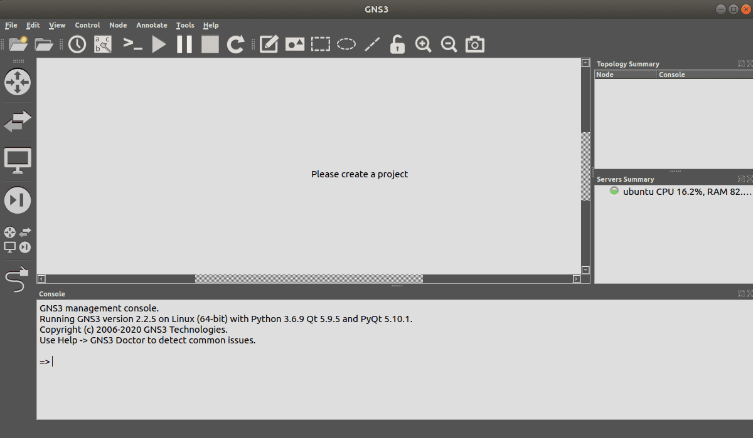
Task: Click the canvas horizontal scrollbar thumb
Action: [309, 279]
